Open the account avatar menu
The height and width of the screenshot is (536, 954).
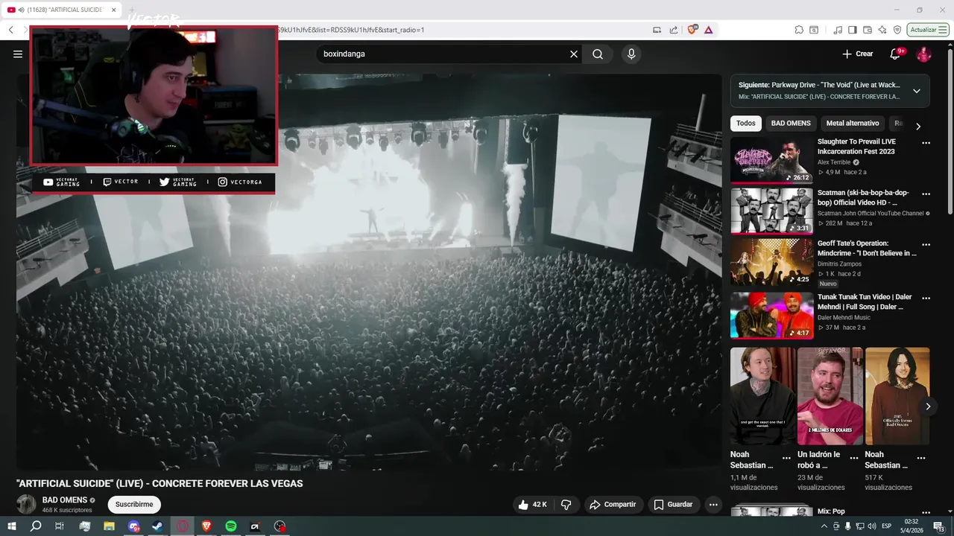[923, 54]
